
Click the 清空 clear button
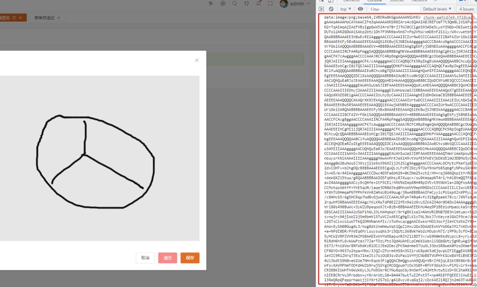[167, 258]
